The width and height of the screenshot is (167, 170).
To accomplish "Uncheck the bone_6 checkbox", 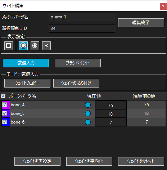I will pos(5,122).
